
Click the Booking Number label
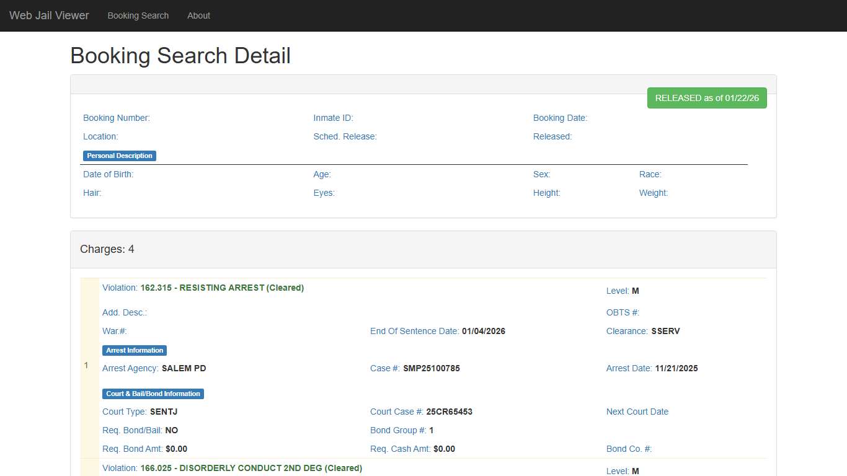click(117, 118)
